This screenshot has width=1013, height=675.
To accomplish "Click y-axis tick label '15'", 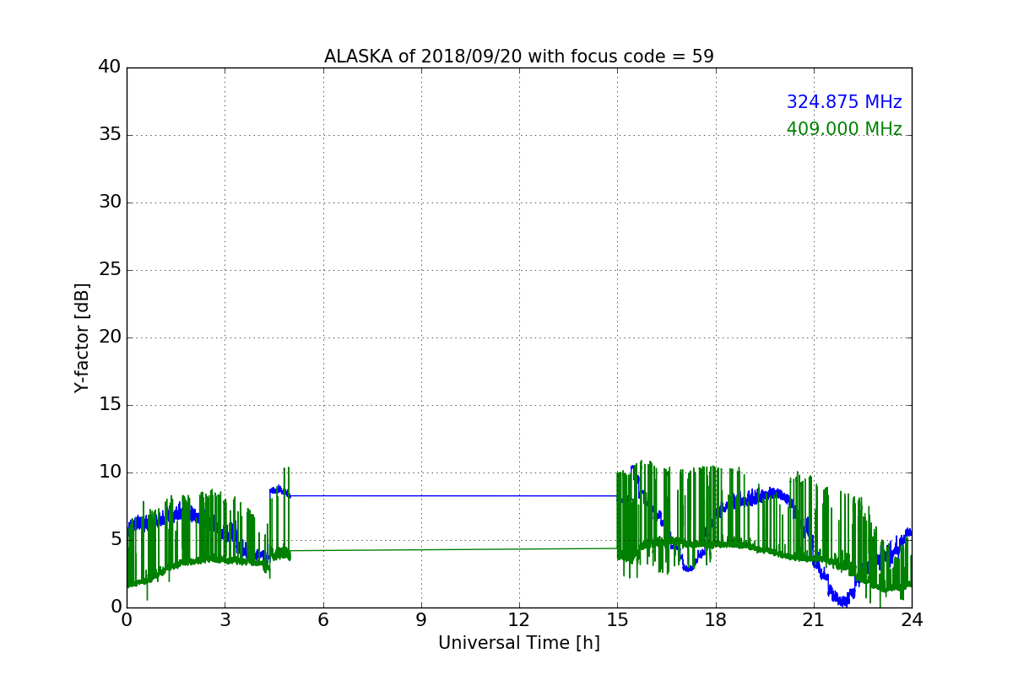I will (x=110, y=405).
